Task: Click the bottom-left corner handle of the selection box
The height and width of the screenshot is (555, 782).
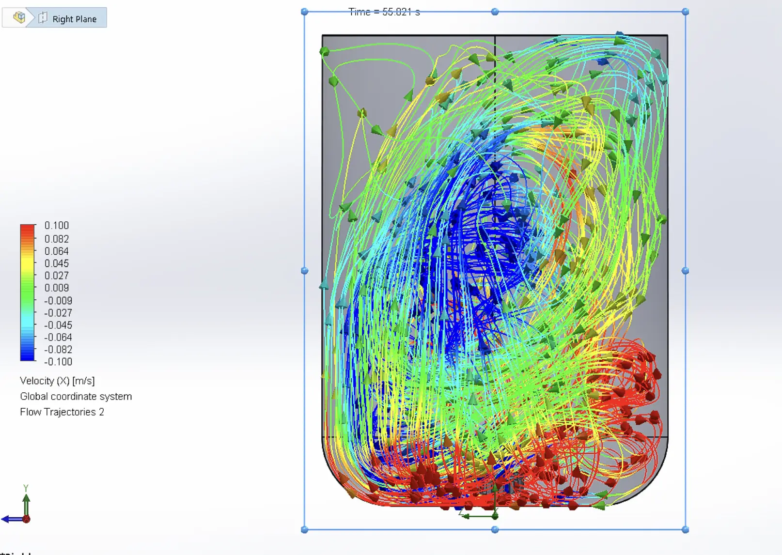Action: [305, 530]
